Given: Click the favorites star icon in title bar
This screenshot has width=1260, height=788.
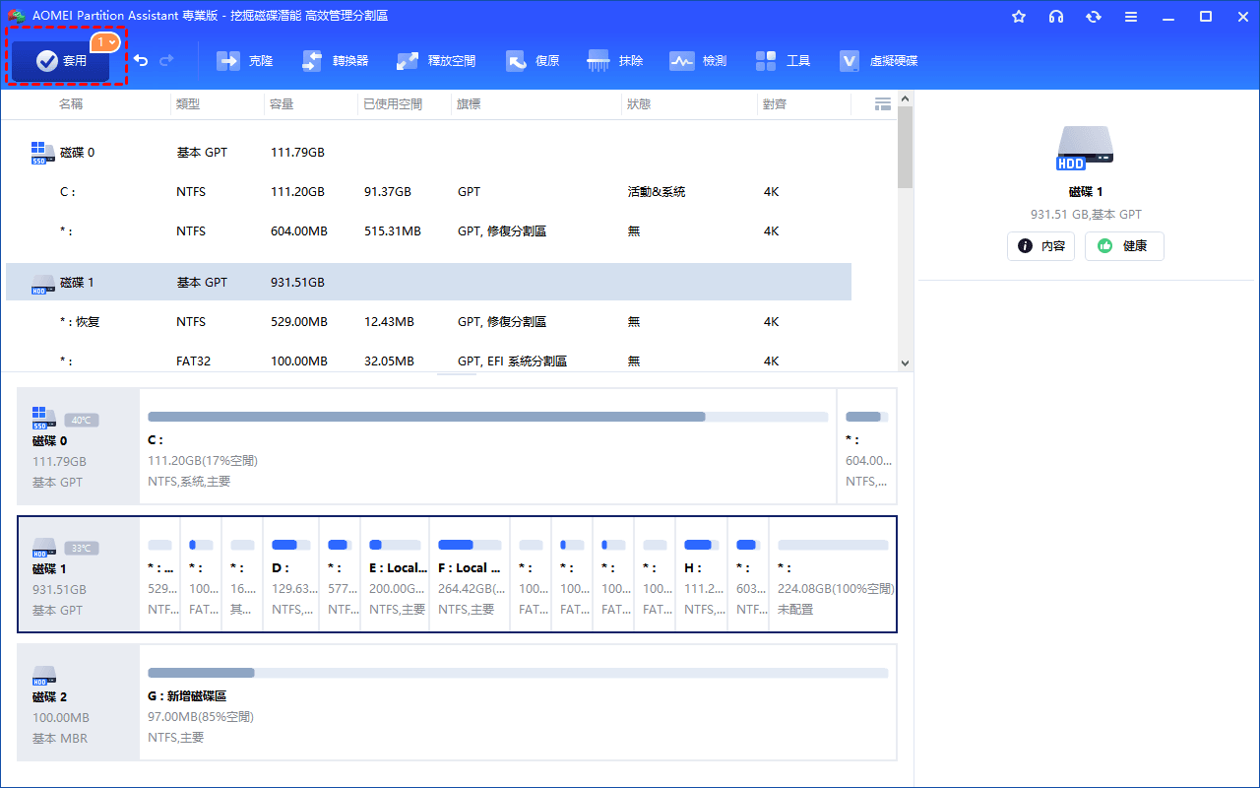Looking at the screenshot, I should [x=1019, y=17].
